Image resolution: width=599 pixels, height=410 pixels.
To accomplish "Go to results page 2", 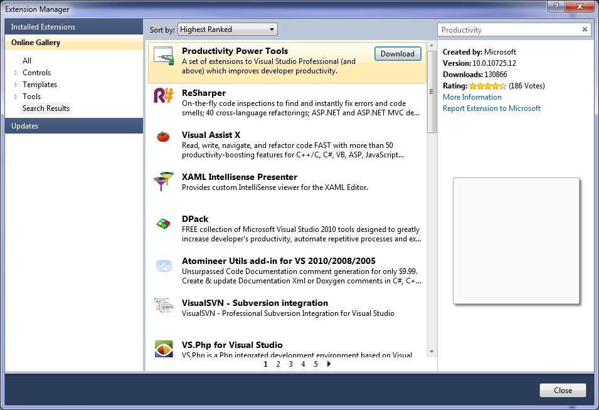I will tap(278, 364).
